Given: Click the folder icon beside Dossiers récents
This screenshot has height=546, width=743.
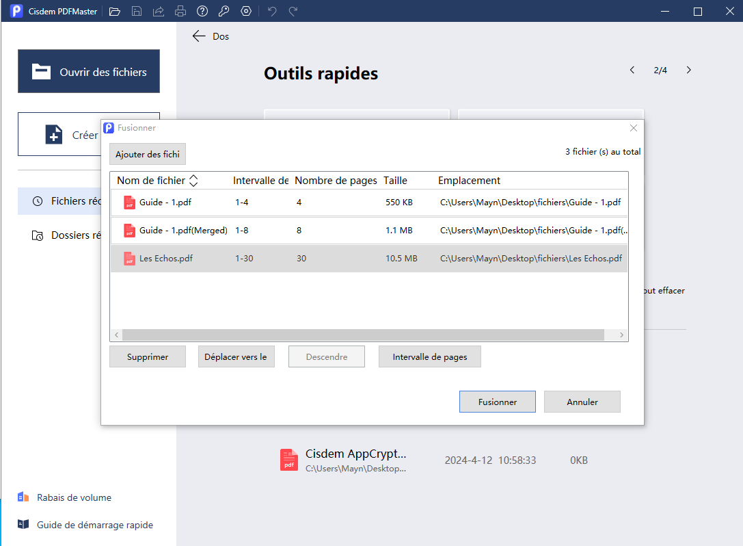Looking at the screenshot, I should click(38, 235).
